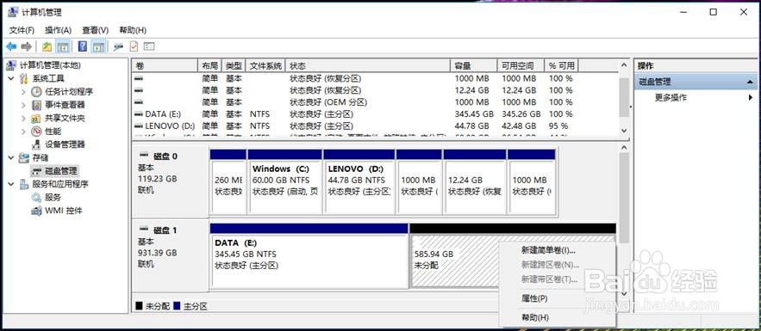Screen dimensions: 761x331
Task: Sort by the 状态 column header
Action: (x=368, y=66)
